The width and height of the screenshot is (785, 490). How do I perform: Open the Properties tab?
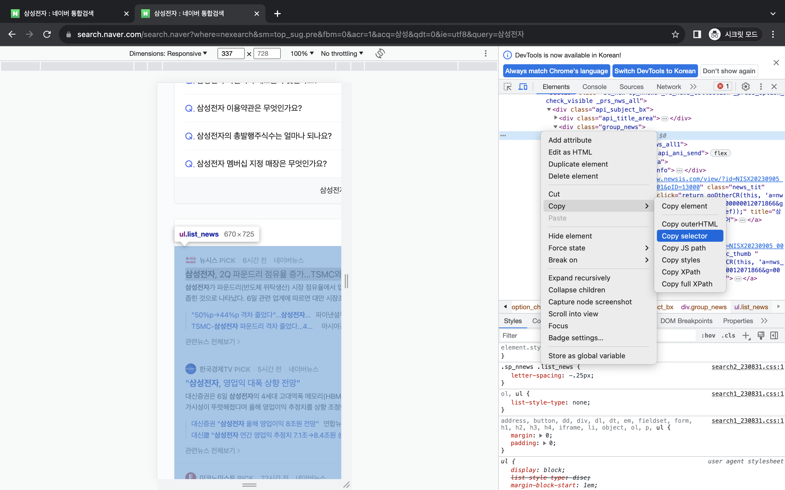point(738,321)
